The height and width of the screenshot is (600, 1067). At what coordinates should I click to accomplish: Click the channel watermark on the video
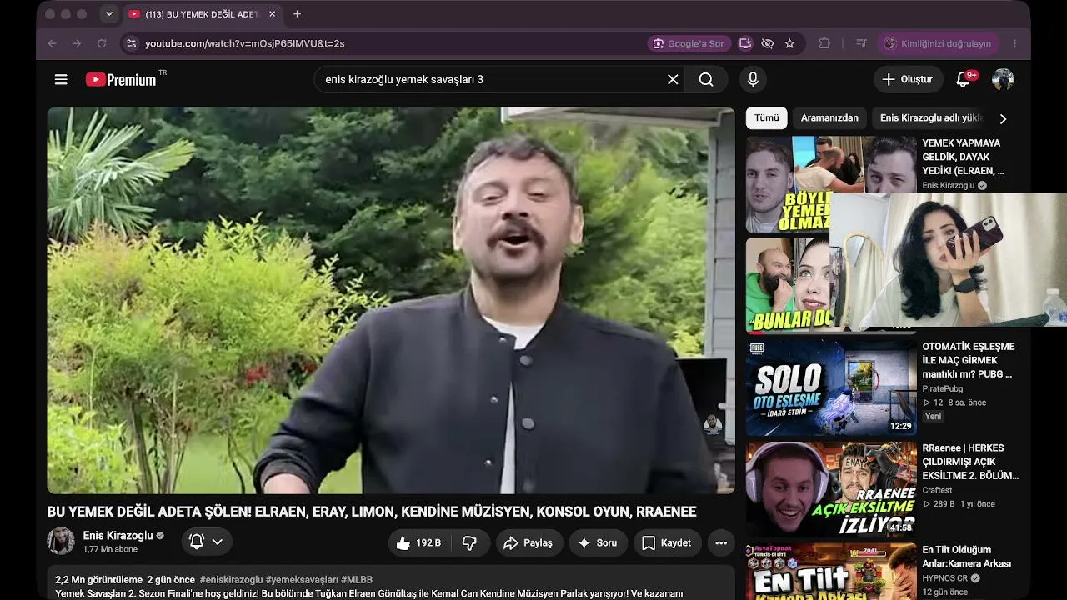(712, 425)
